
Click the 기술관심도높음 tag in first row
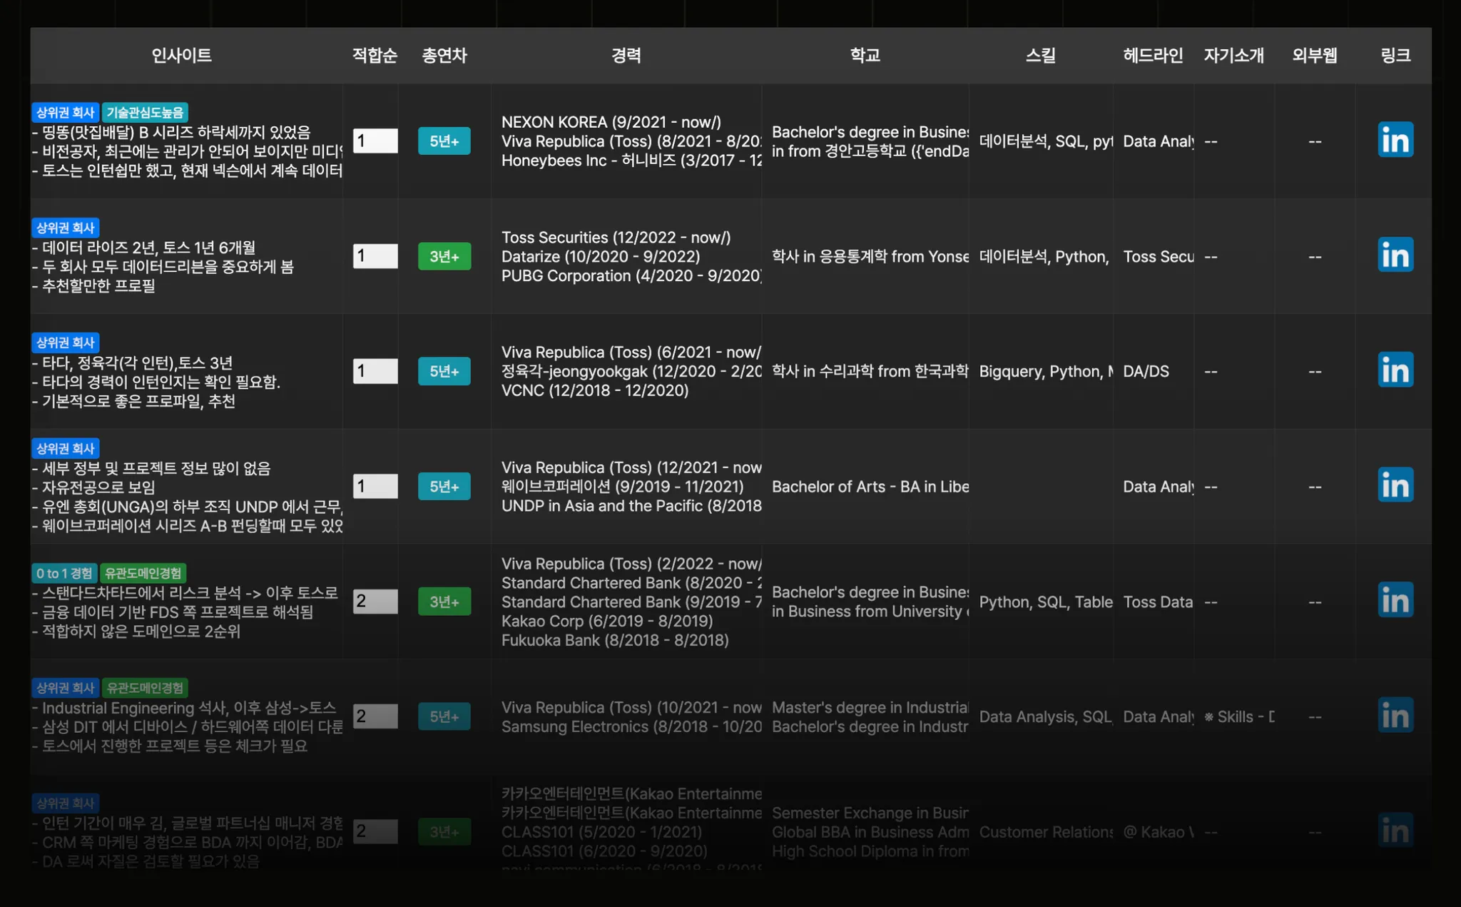coord(145,112)
